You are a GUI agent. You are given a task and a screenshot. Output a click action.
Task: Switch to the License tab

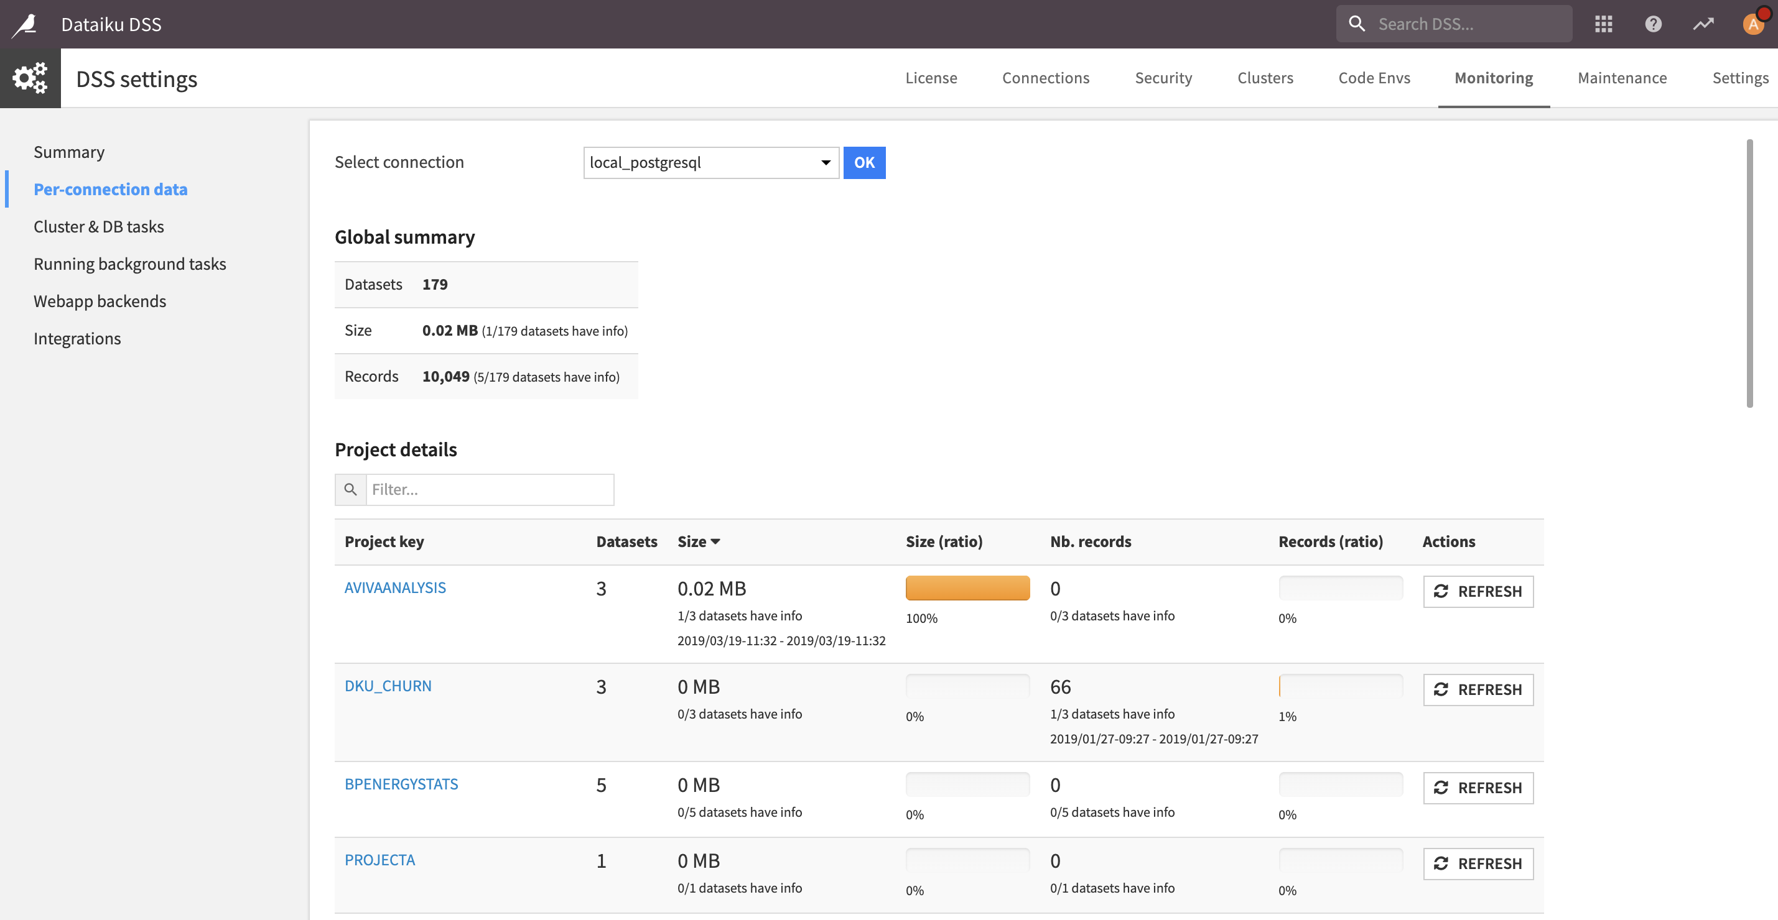click(x=931, y=78)
